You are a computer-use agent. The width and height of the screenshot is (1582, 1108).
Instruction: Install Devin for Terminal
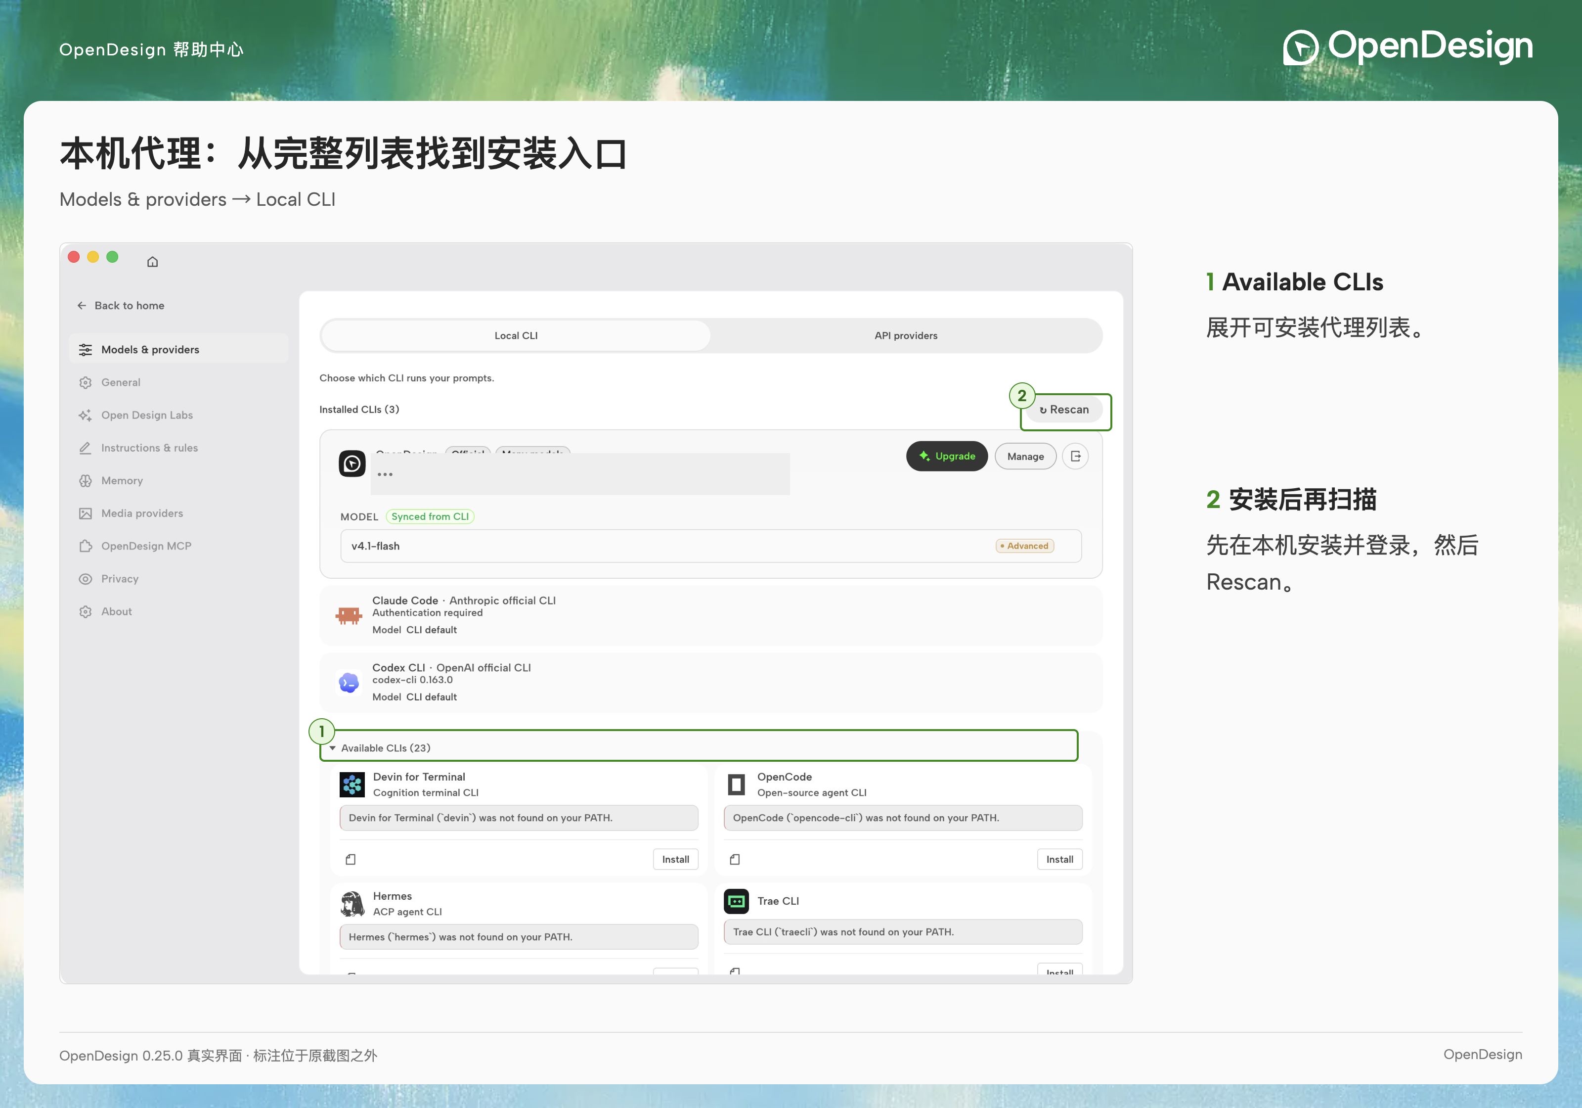pyautogui.click(x=675, y=859)
